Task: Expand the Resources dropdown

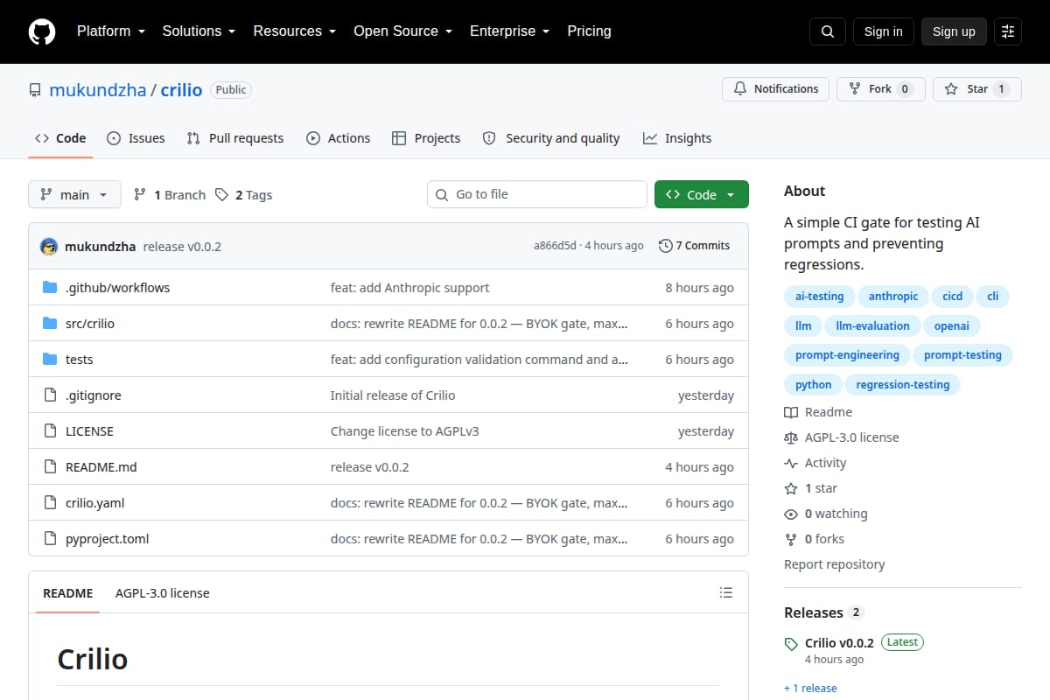Action: pyautogui.click(x=295, y=31)
